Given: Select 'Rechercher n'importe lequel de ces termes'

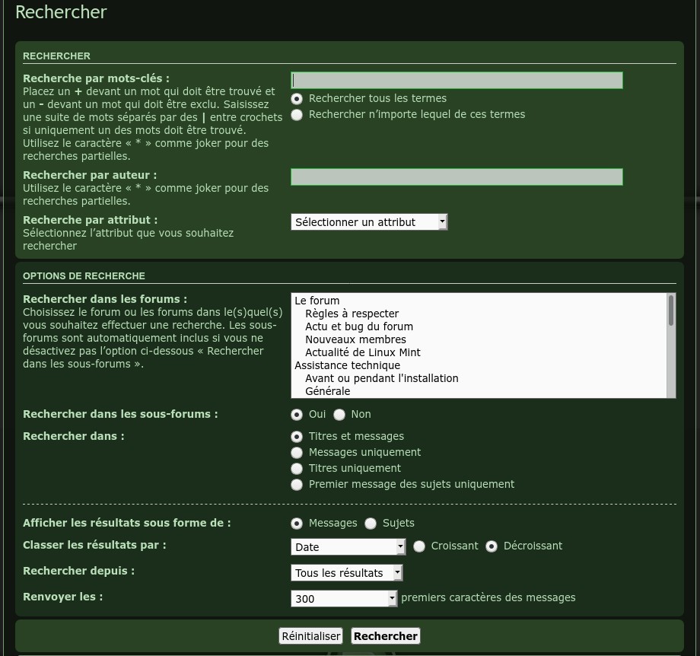Looking at the screenshot, I should pyautogui.click(x=297, y=115).
